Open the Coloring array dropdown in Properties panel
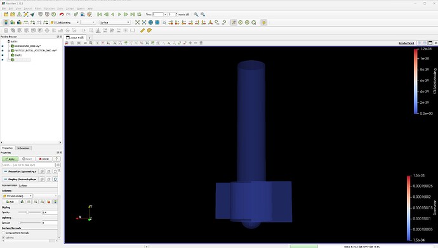The height and width of the screenshot is (248, 438). tap(17, 196)
